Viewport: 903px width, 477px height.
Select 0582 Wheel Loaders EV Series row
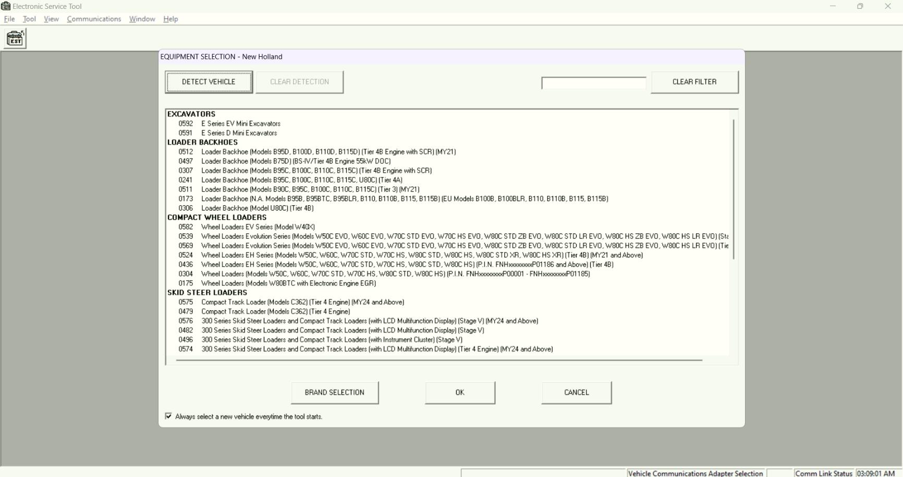tap(247, 227)
